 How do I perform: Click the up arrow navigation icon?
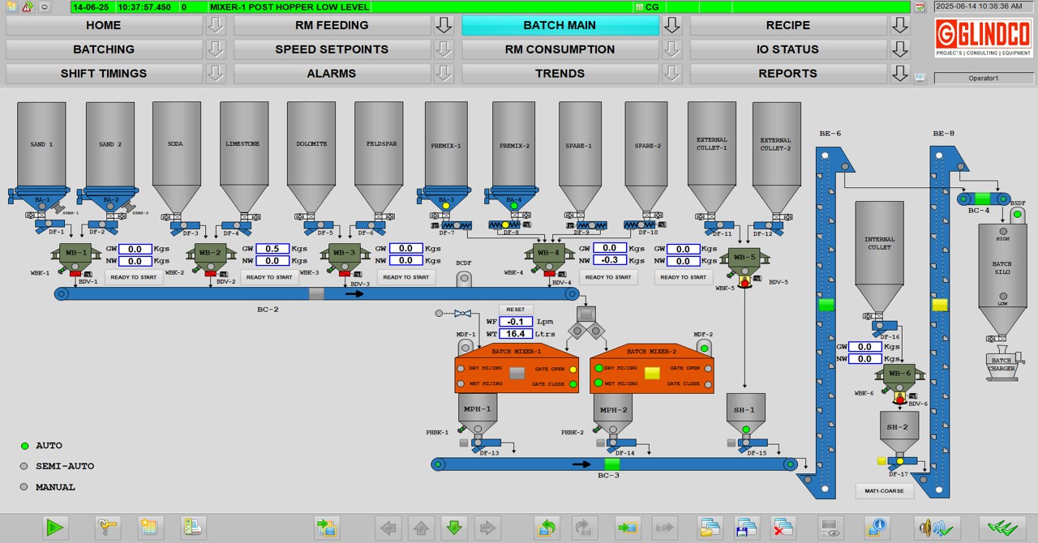421,528
